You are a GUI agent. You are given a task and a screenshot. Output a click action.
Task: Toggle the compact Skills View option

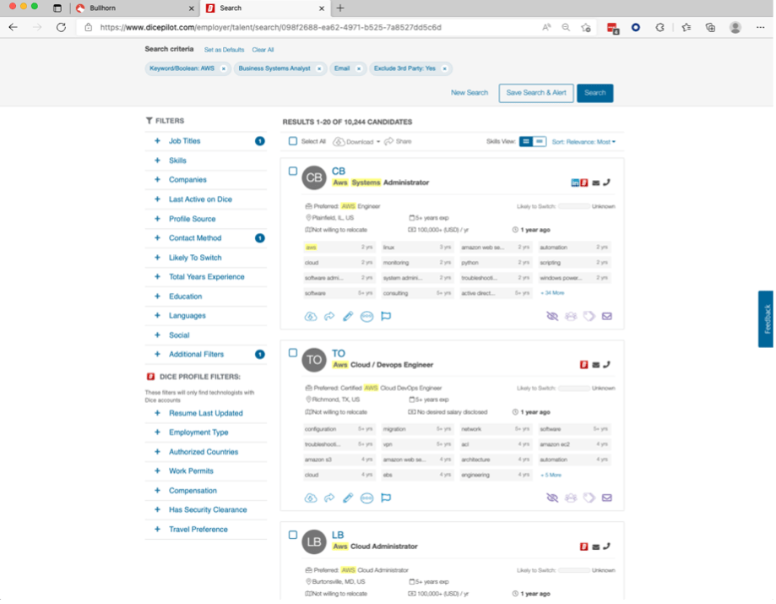pyautogui.click(x=538, y=141)
